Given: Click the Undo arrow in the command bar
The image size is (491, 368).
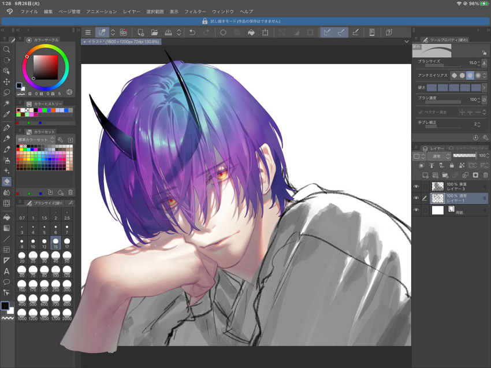Looking at the screenshot, I should [x=192, y=32].
